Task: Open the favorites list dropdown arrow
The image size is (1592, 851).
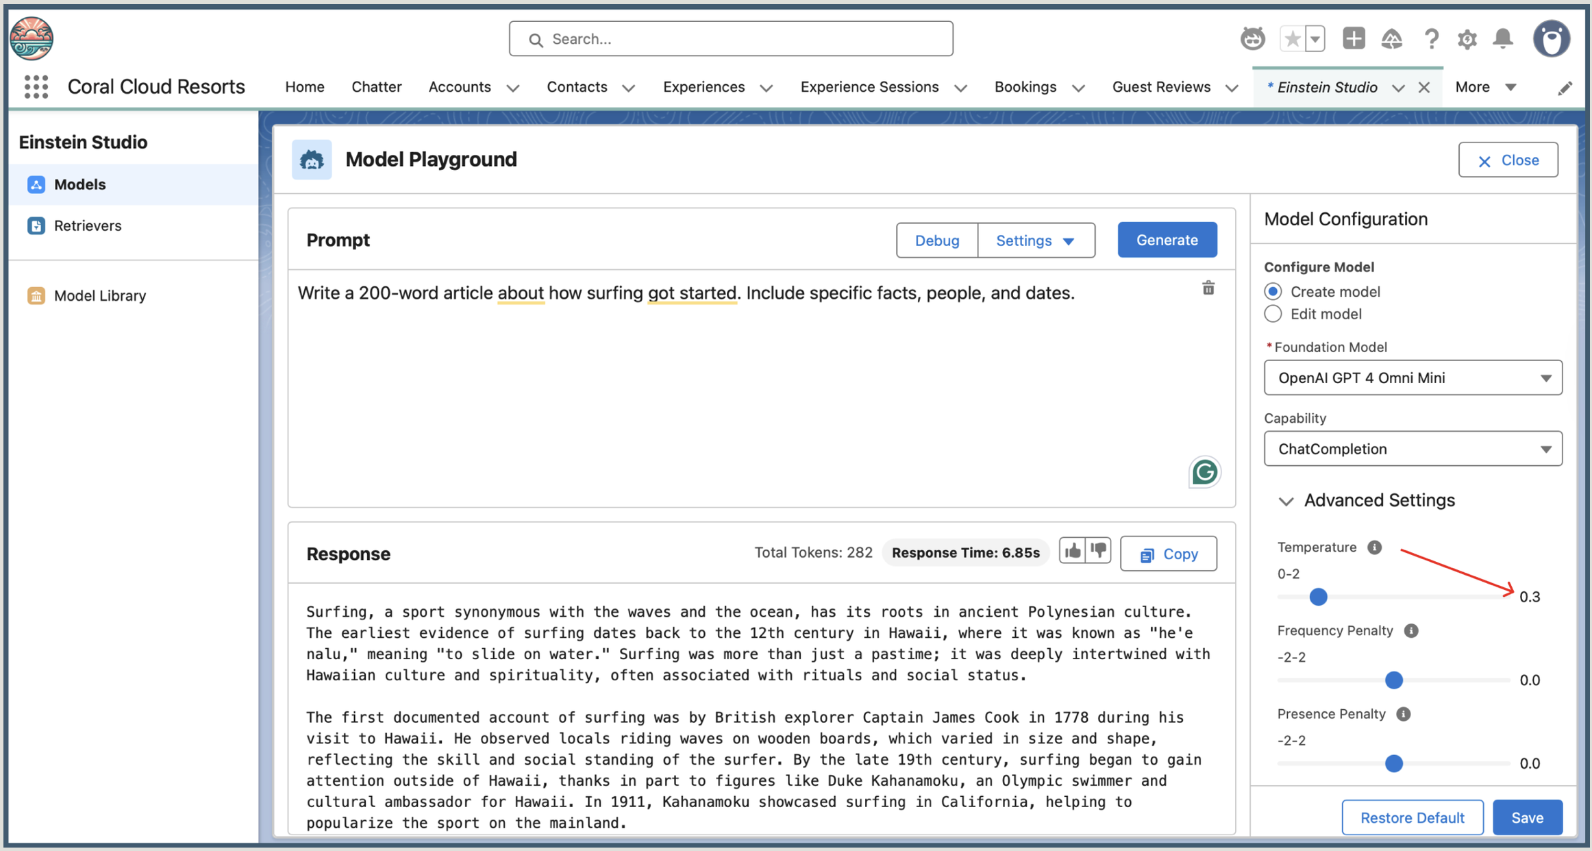Action: (1315, 39)
